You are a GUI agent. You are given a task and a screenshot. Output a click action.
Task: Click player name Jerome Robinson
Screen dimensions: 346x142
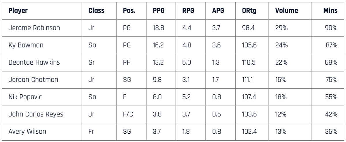click(34, 28)
